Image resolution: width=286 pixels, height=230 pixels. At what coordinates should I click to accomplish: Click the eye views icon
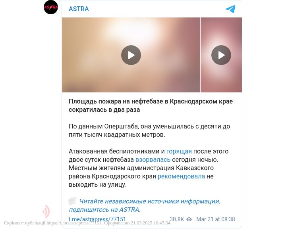189,219
